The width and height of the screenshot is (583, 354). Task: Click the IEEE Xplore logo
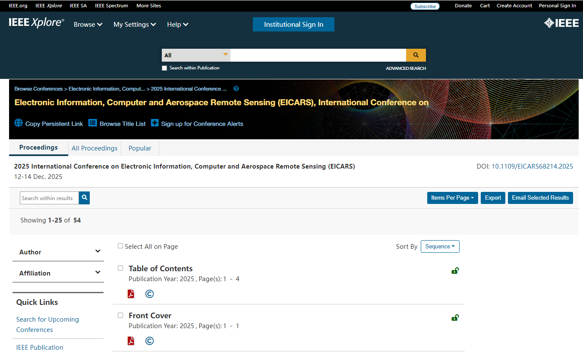pos(36,23)
